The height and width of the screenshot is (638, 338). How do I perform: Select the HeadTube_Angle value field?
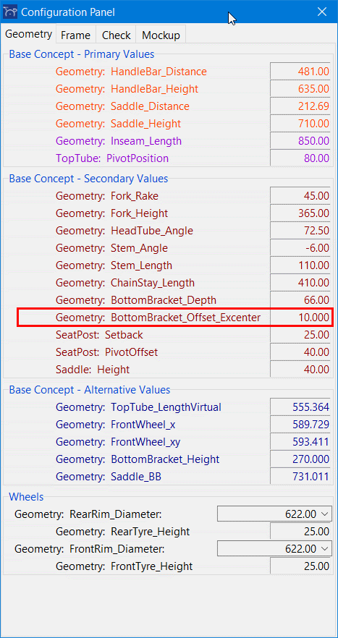pyautogui.click(x=300, y=231)
